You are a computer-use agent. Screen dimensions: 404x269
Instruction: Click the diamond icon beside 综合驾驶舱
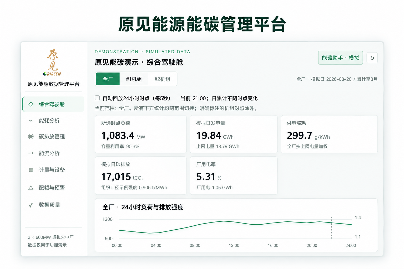coord(31,104)
